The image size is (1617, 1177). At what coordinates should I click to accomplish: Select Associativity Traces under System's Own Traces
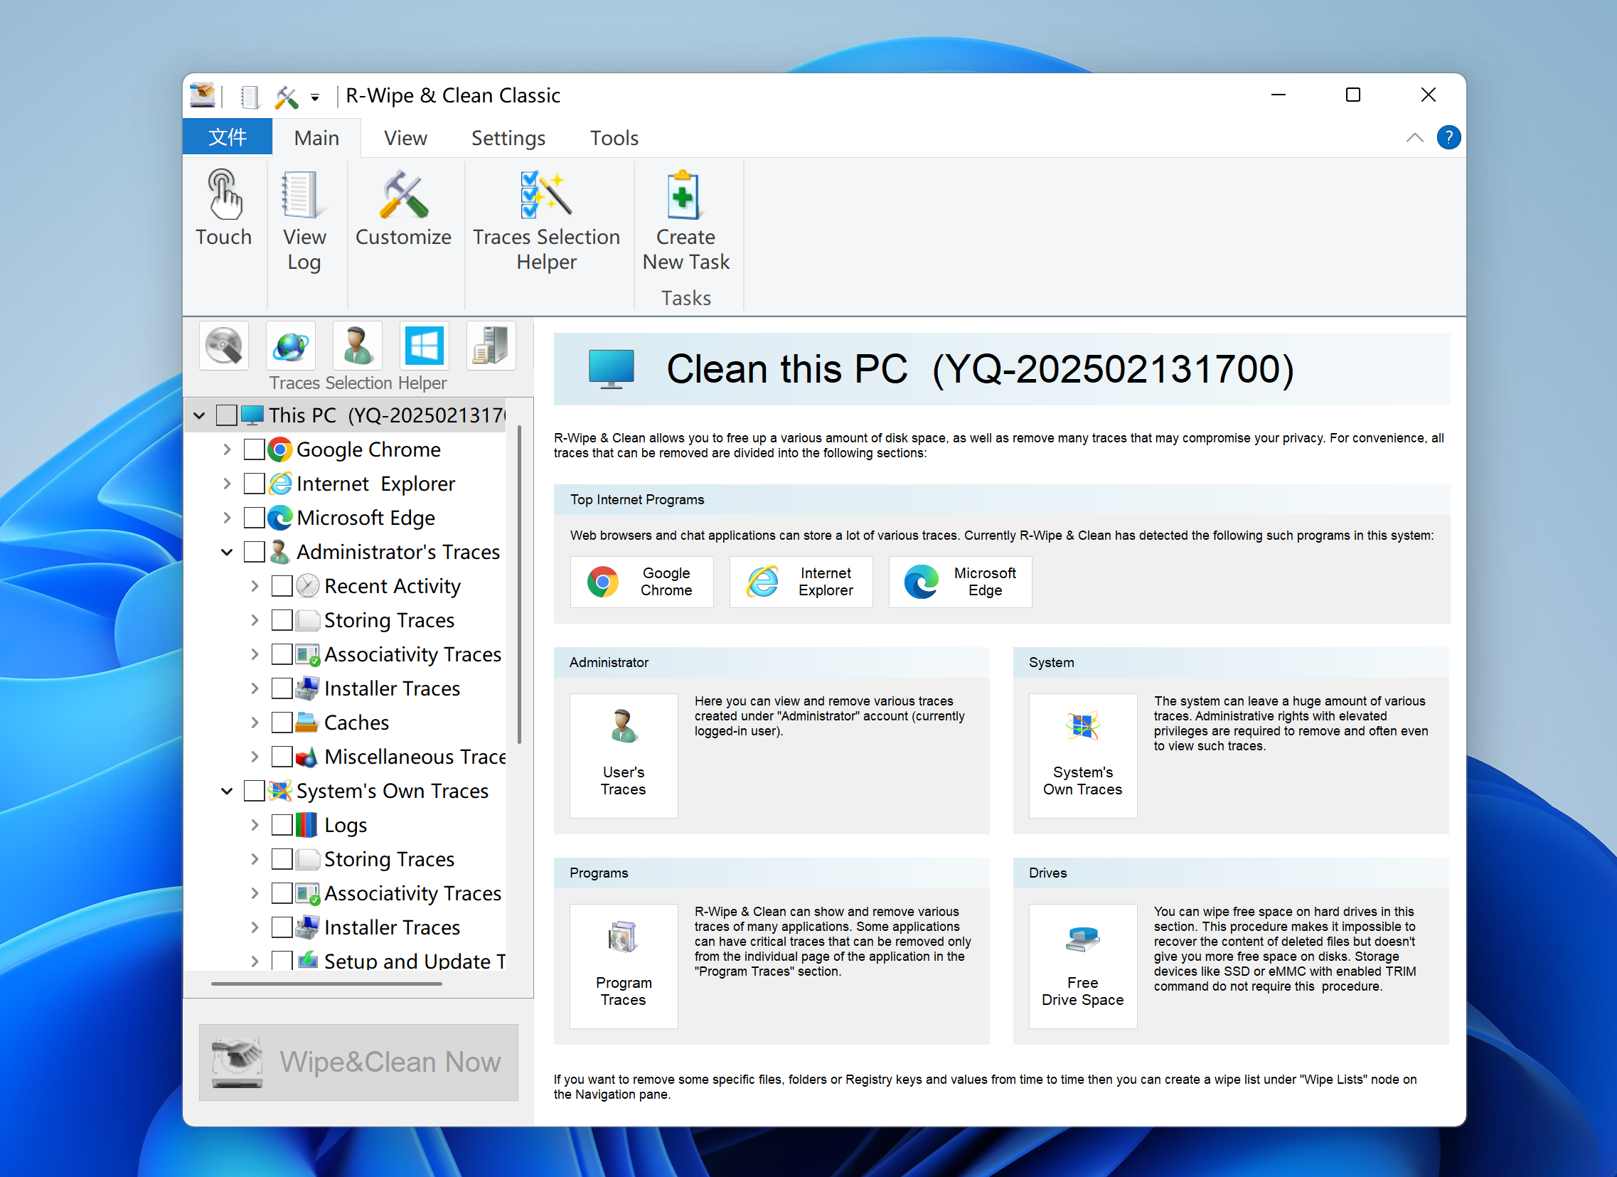tap(413, 893)
